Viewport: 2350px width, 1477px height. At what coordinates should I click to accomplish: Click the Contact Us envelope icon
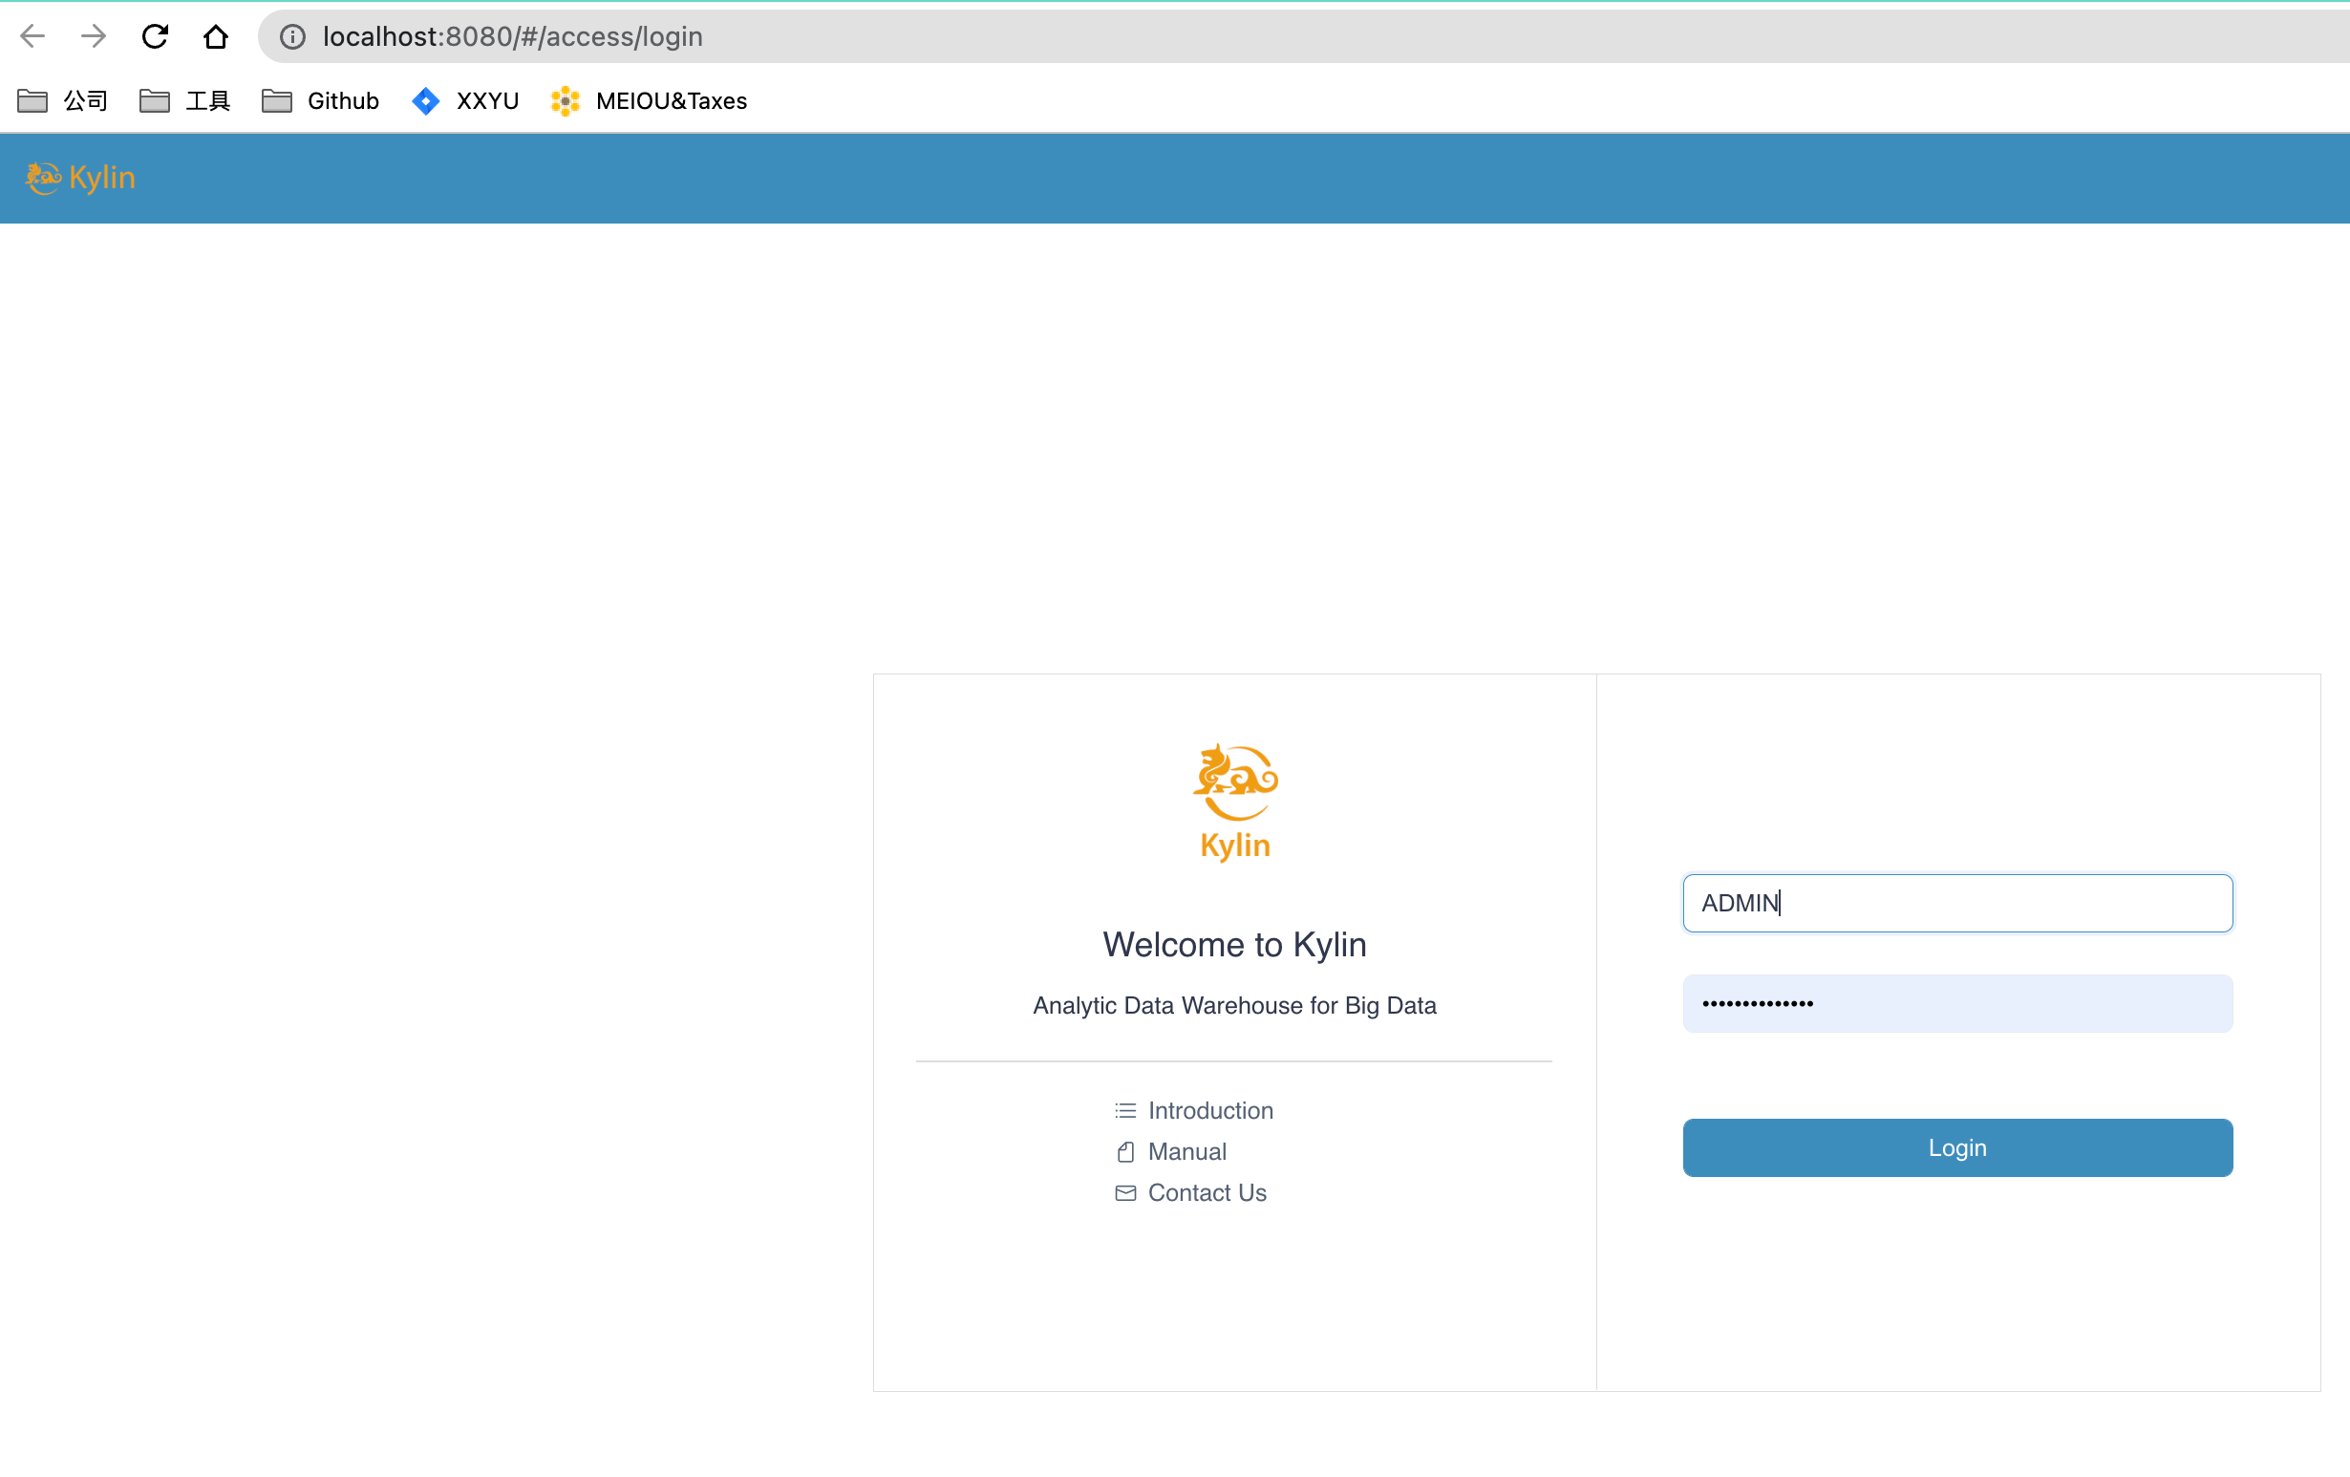pos(1125,1192)
